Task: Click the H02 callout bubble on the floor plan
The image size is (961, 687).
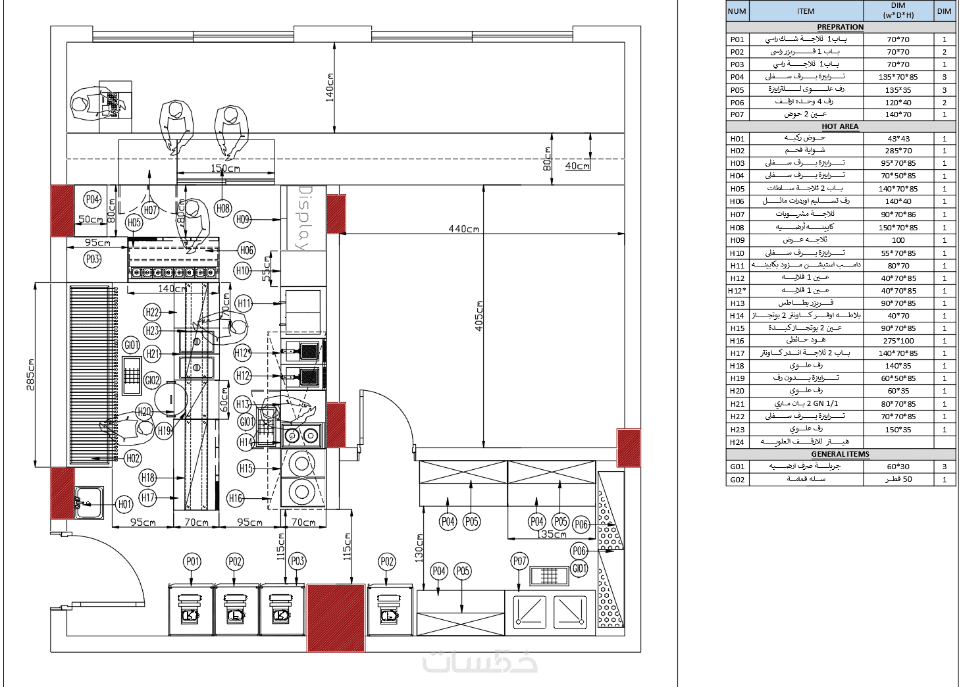Action: click(133, 458)
